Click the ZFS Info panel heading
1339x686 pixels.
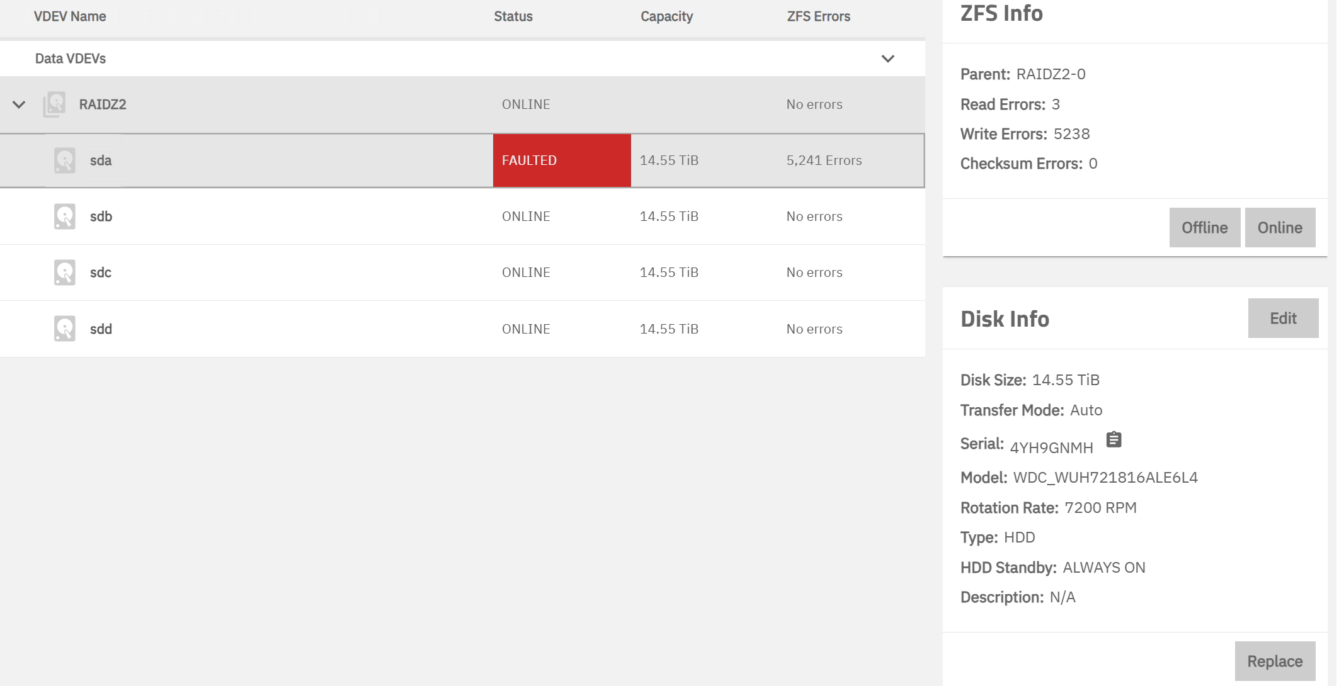coord(1001,13)
